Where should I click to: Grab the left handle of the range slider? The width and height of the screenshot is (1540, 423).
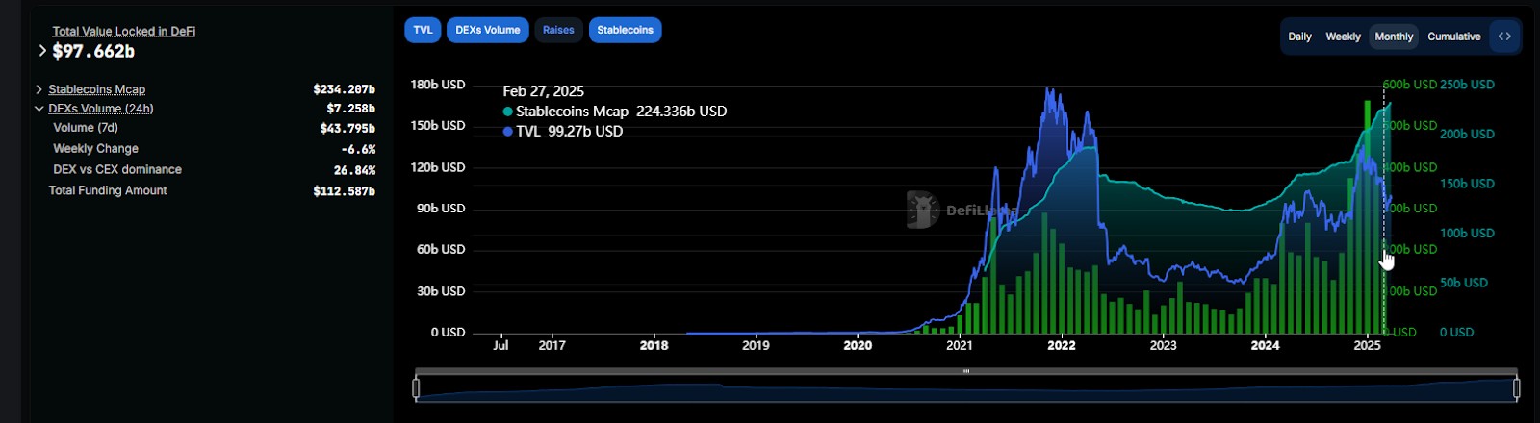(x=416, y=388)
